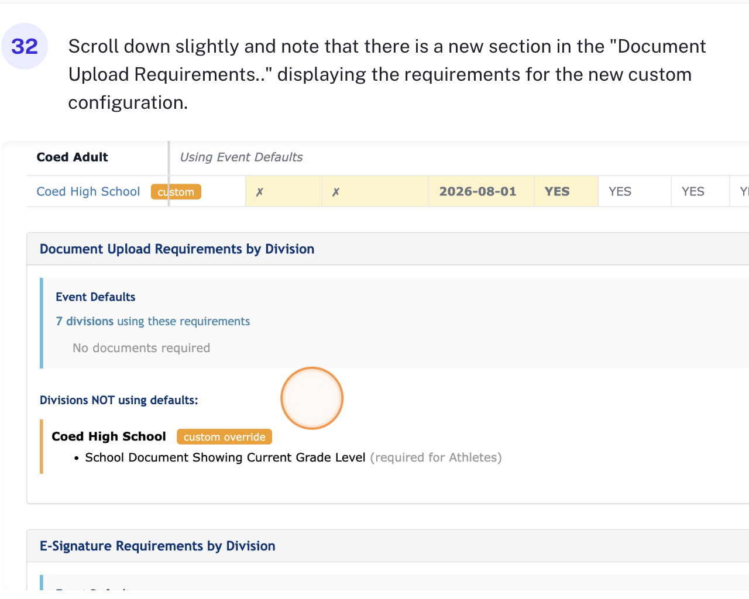749x599 pixels.
Task: Click the orange circle click indicator
Action: pos(312,398)
